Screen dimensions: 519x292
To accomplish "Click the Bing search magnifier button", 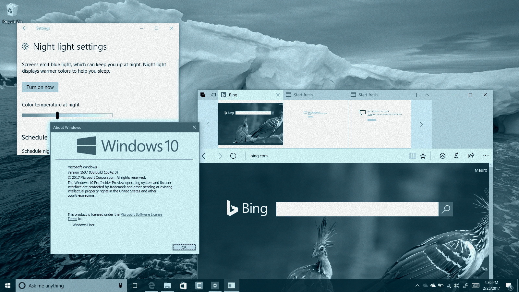I will click(x=446, y=209).
